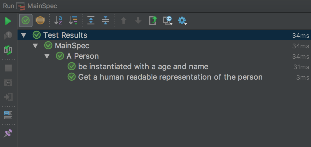Collapse all test nodes
The height and width of the screenshot is (147, 311).
pyautogui.click(x=106, y=20)
